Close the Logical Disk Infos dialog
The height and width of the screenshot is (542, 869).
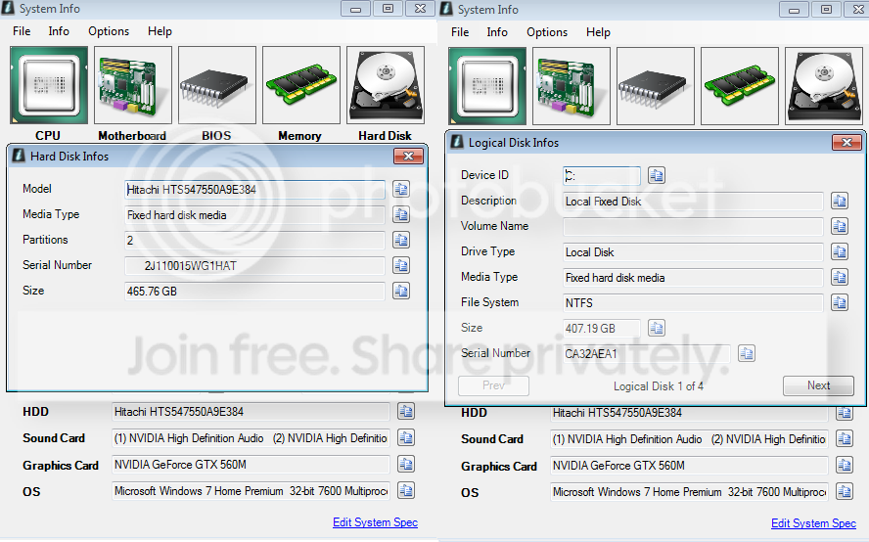click(846, 143)
